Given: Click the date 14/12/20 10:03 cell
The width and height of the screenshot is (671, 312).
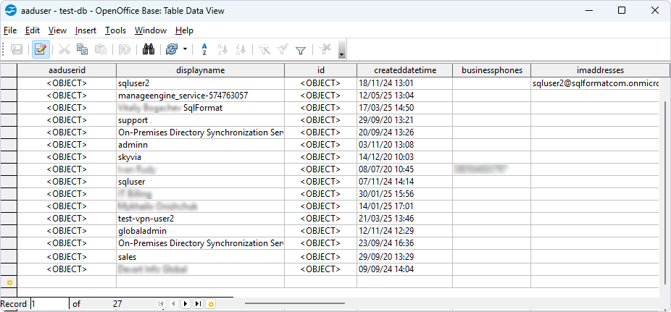Looking at the screenshot, I should point(405,157).
